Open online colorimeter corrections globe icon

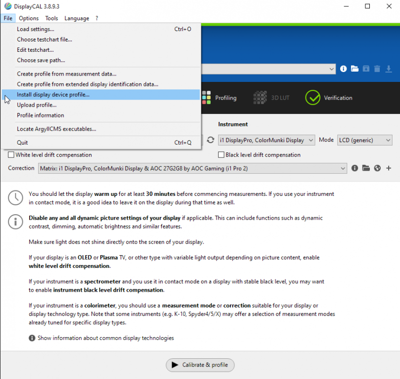[x=377, y=168]
